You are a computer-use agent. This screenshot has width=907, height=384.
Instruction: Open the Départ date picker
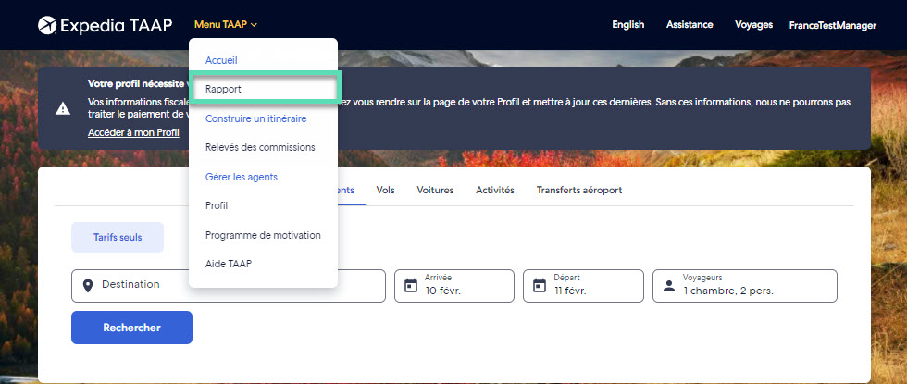tap(583, 286)
